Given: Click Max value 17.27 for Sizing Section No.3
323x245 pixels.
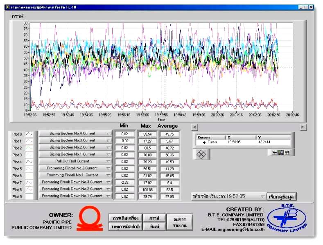Looking at the screenshot, I should click(x=147, y=141).
